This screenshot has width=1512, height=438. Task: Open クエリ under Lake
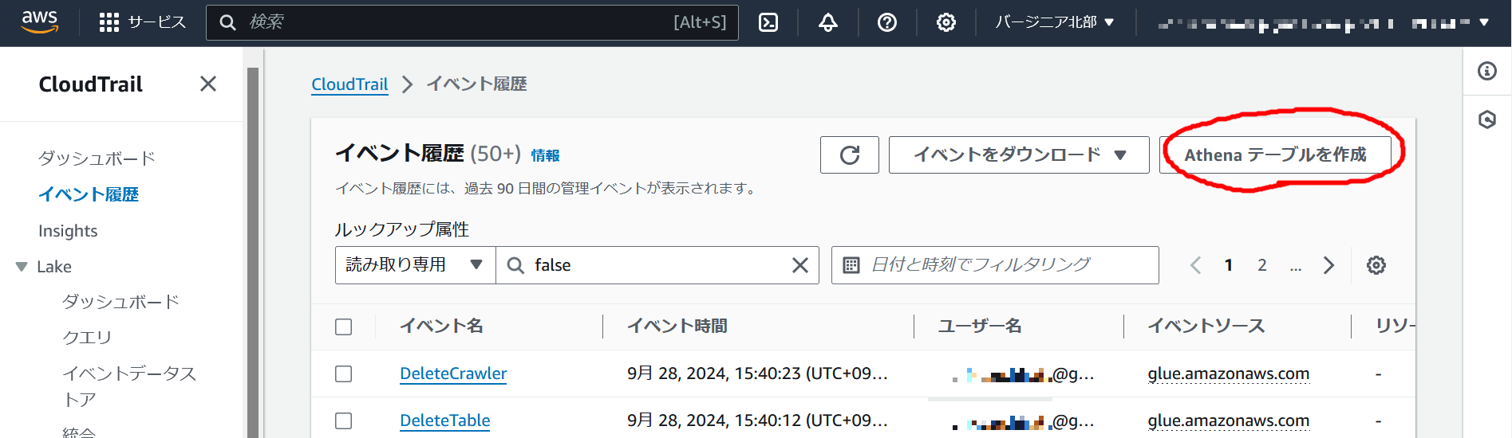[87, 338]
